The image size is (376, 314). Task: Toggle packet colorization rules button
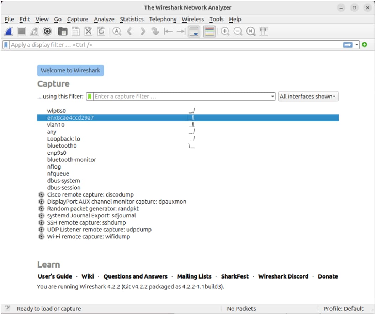[x=210, y=32]
